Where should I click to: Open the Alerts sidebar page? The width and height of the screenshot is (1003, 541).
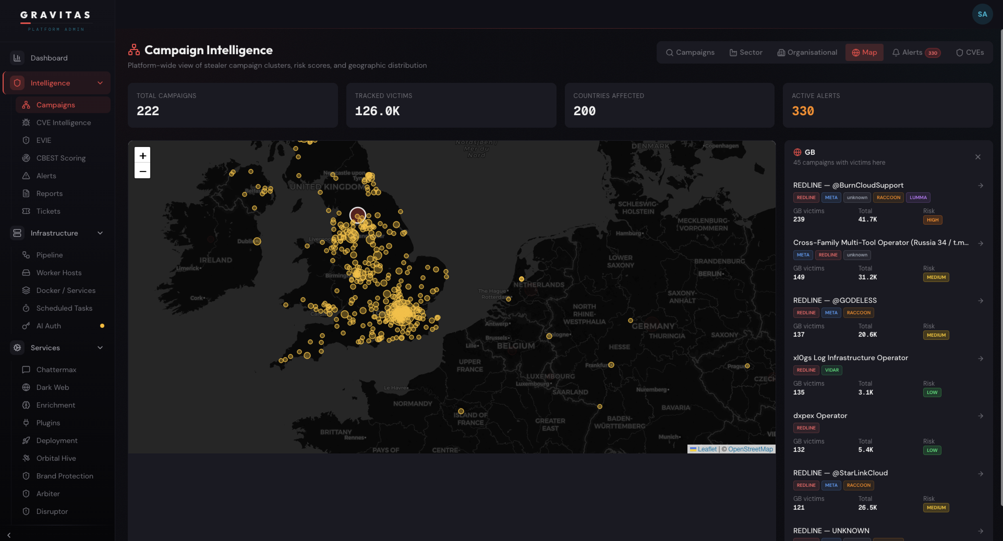[63, 176]
